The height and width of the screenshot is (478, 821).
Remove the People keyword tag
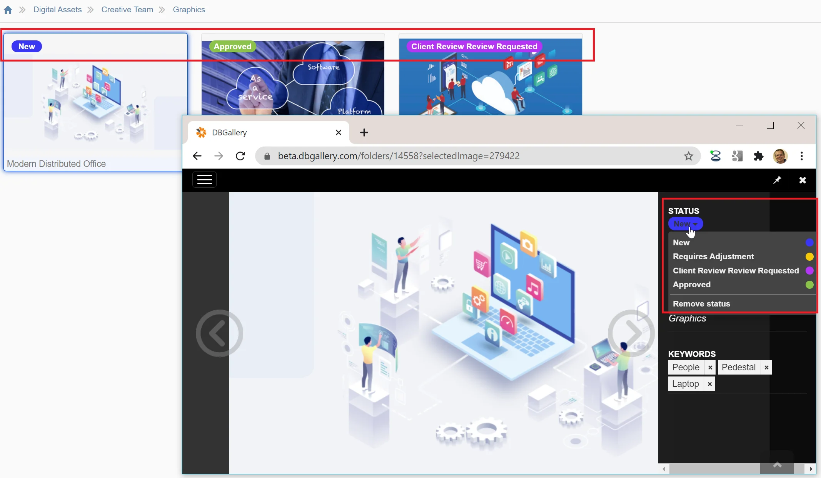click(710, 368)
